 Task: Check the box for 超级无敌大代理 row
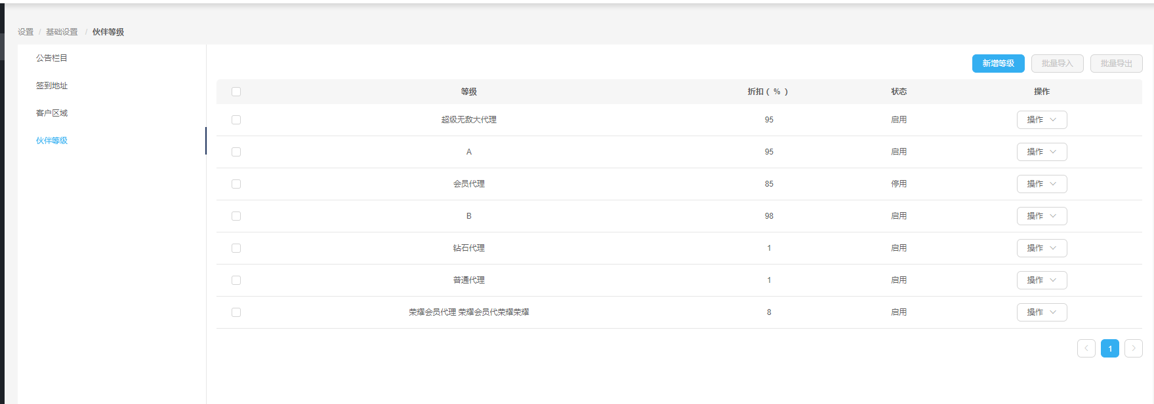(236, 120)
